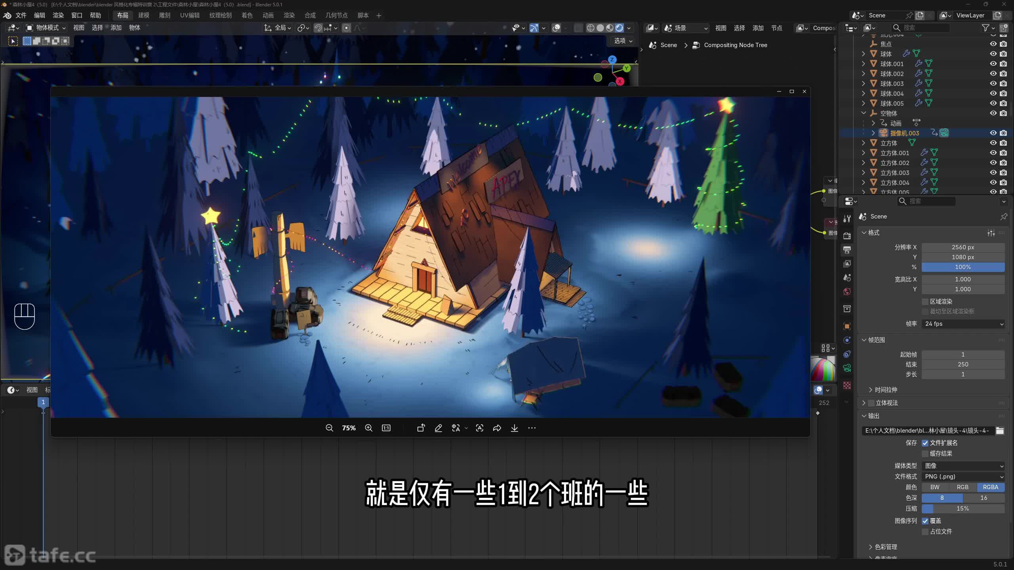Open the Output properties tab icon
Viewport: 1014px width, 570px height.
point(847,250)
